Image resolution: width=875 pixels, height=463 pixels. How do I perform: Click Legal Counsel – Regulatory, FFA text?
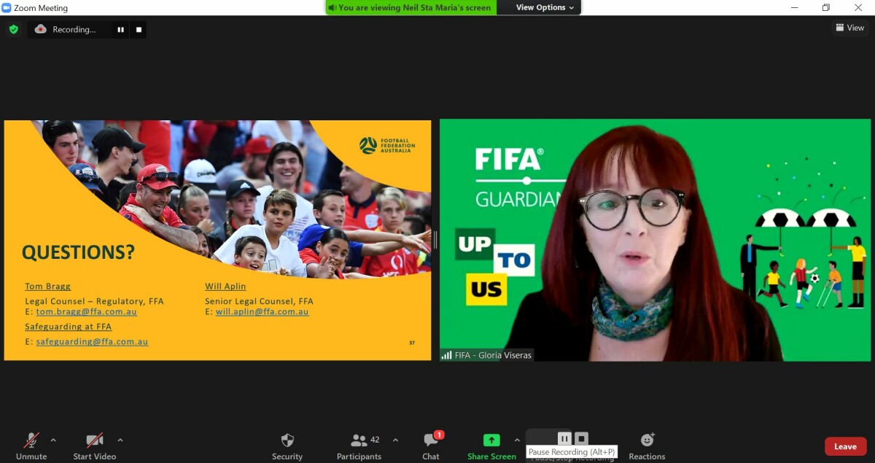pos(94,300)
